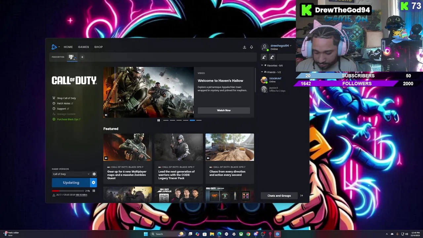This screenshot has width=423, height=238.
Task: Open Patch Notes link
Action: click(x=63, y=103)
